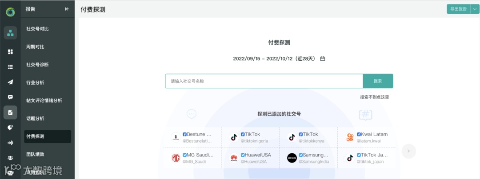Open the calendar date picker icon

coord(322,58)
